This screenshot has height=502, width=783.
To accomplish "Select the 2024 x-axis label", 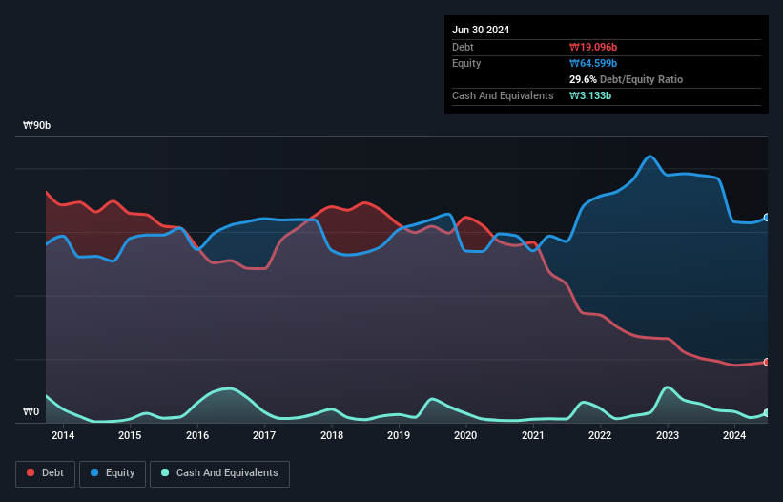I will pos(734,435).
